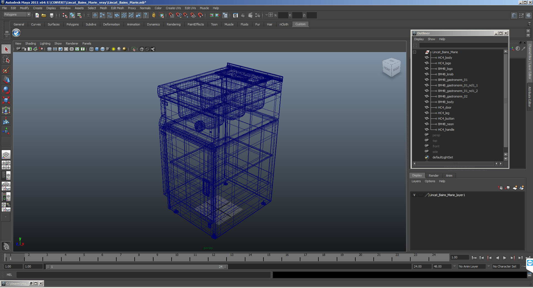Move selected layer down icon

[x=508, y=188]
